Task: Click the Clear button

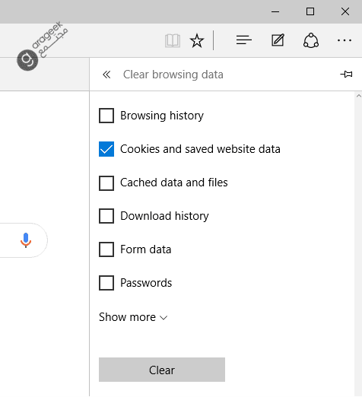Action: click(x=162, y=370)
